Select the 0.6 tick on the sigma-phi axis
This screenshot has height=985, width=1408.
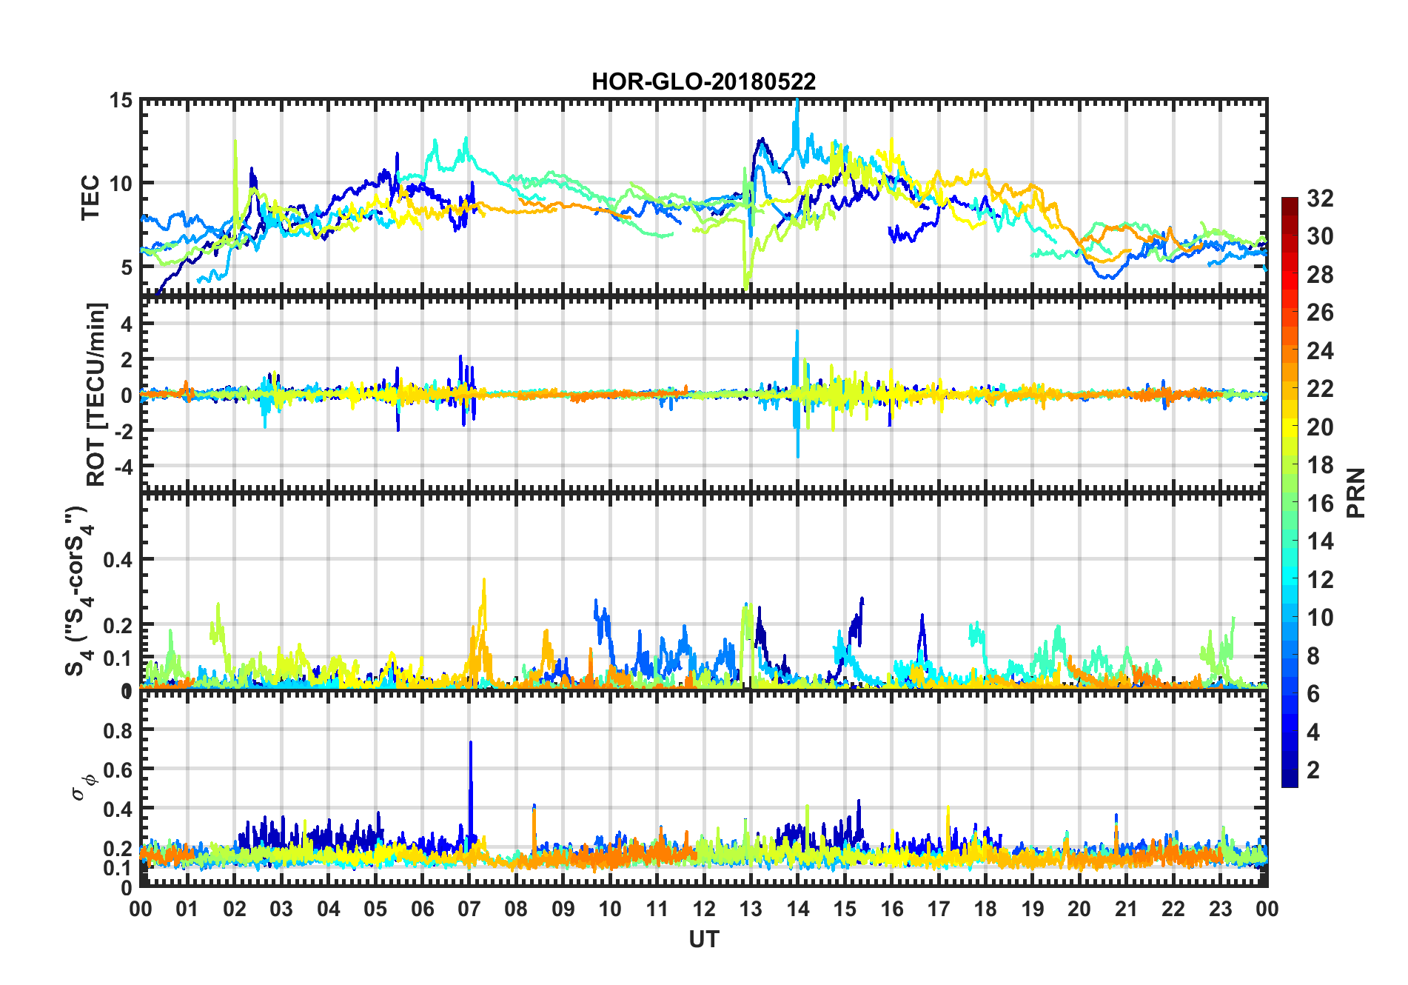point(118,769)
